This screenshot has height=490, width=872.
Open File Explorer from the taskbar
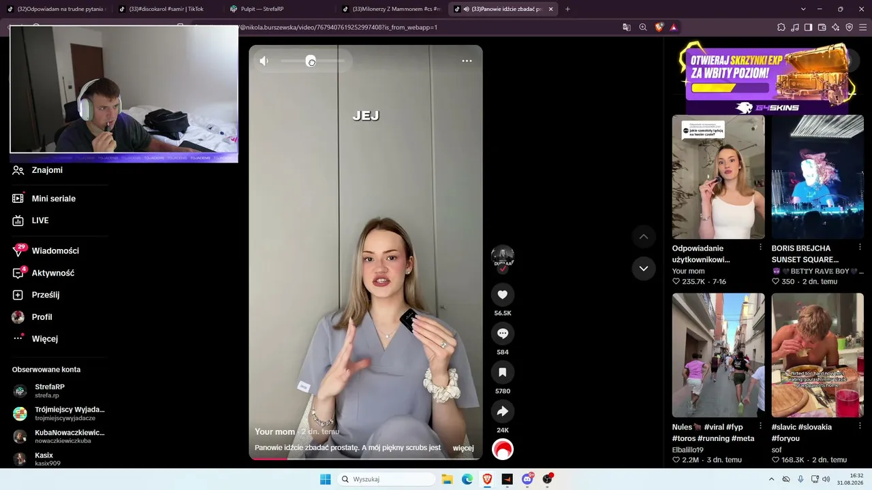(447, 479)
